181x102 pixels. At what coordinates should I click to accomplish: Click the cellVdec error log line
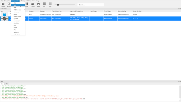pyautogui.click(x=43, y=99)
